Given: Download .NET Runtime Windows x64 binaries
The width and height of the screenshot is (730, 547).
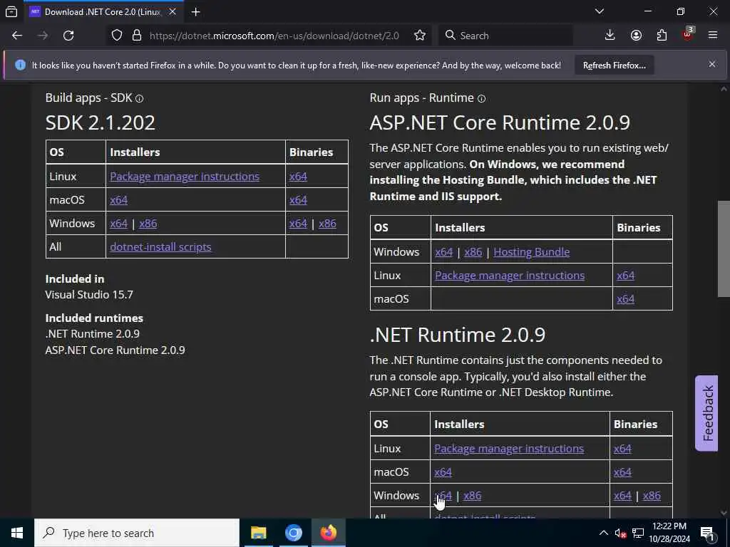Looking at the screenshot, I should pyautogui.click(x=622, y=496).
